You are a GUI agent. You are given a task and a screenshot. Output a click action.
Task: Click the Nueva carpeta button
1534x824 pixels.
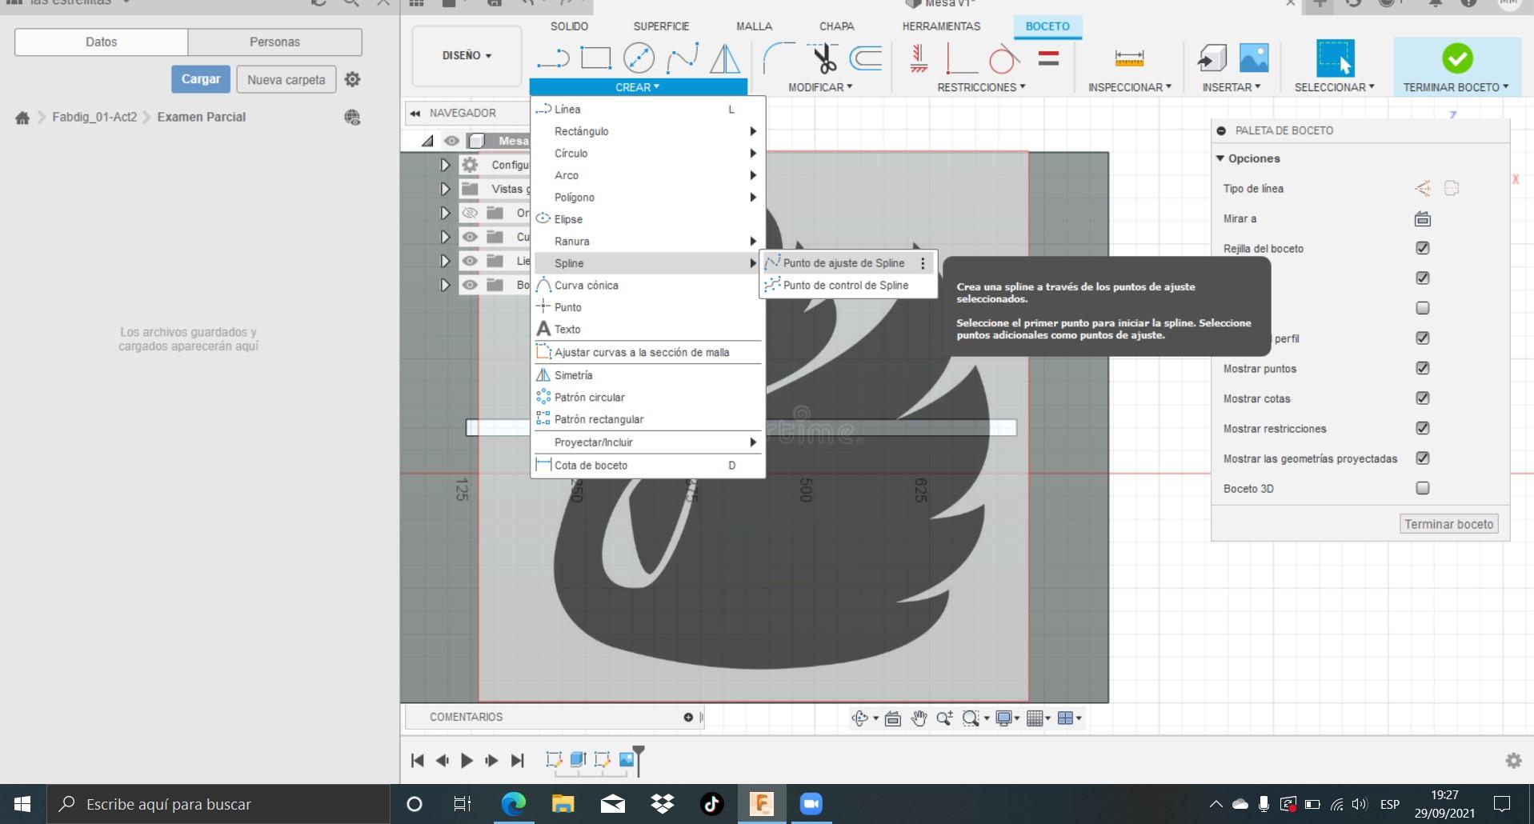[286, 79]
